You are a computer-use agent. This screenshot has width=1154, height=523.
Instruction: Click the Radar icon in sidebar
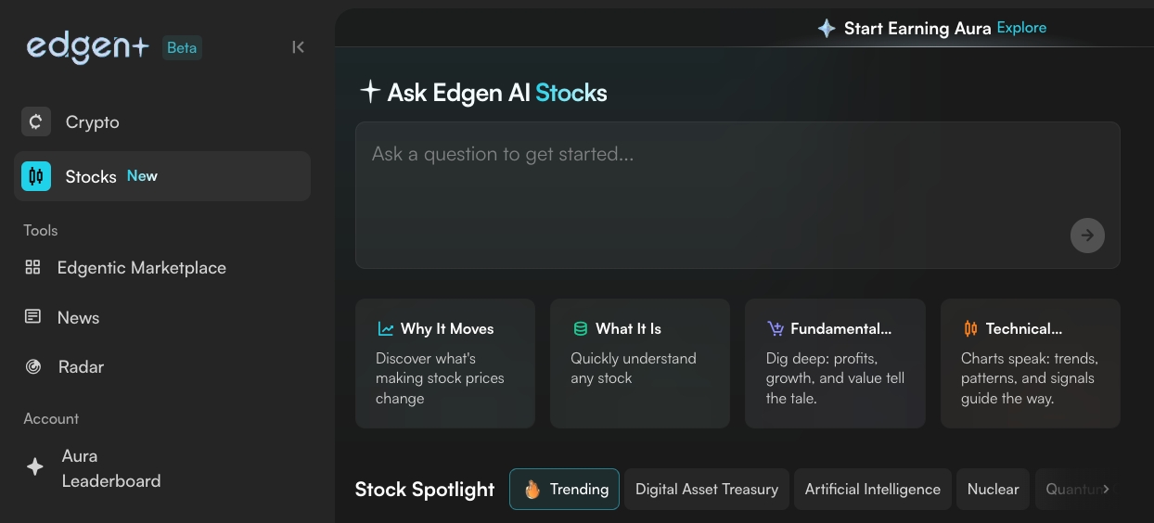click(x=32, y=366)
